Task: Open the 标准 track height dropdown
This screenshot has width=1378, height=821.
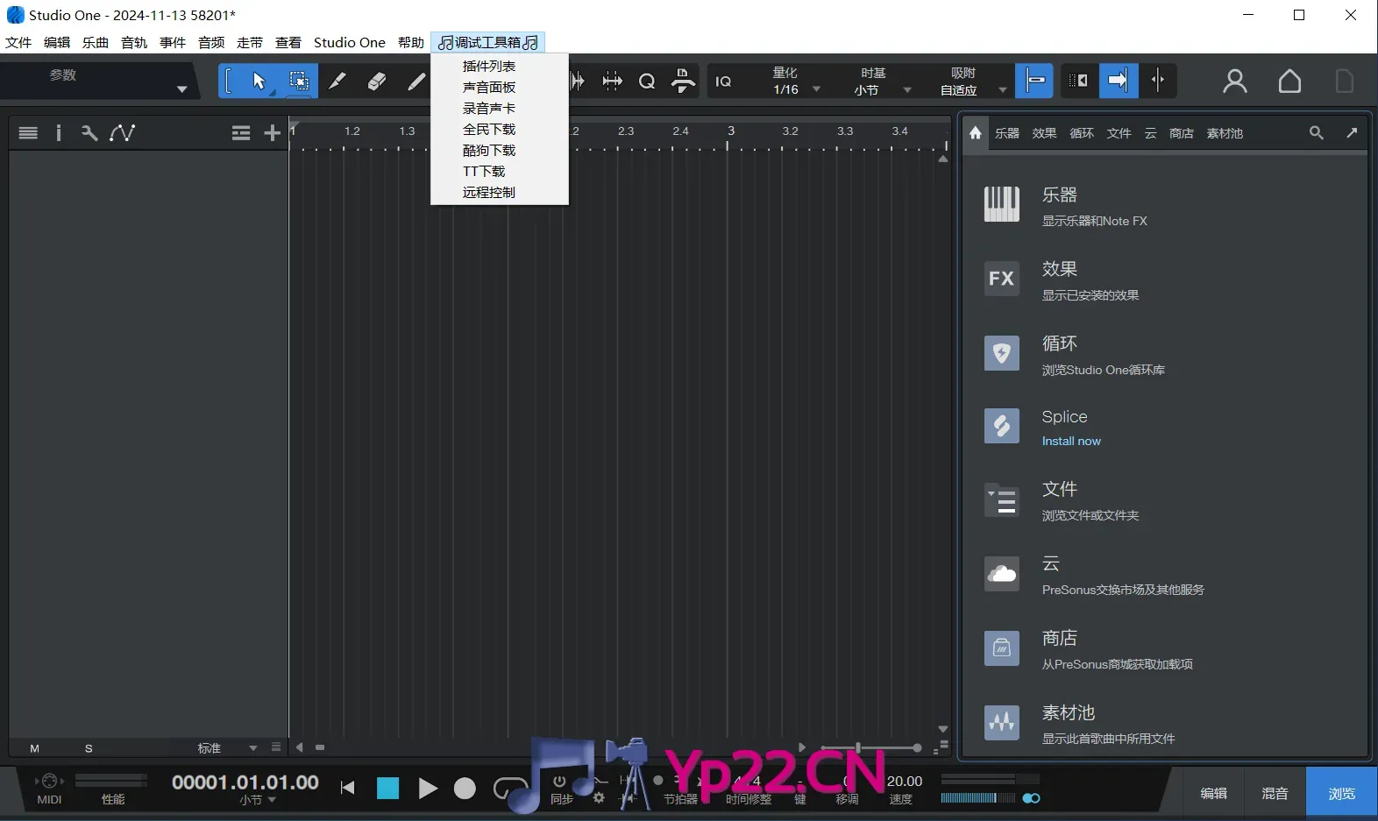Action: tap(226, 748)
